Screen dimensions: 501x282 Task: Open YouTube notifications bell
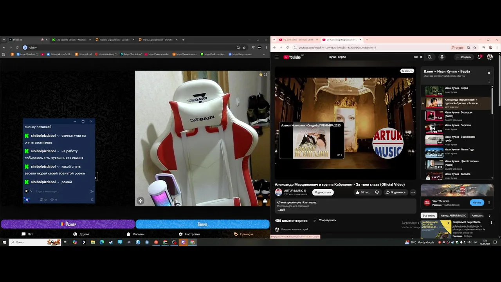pos(479,57)
